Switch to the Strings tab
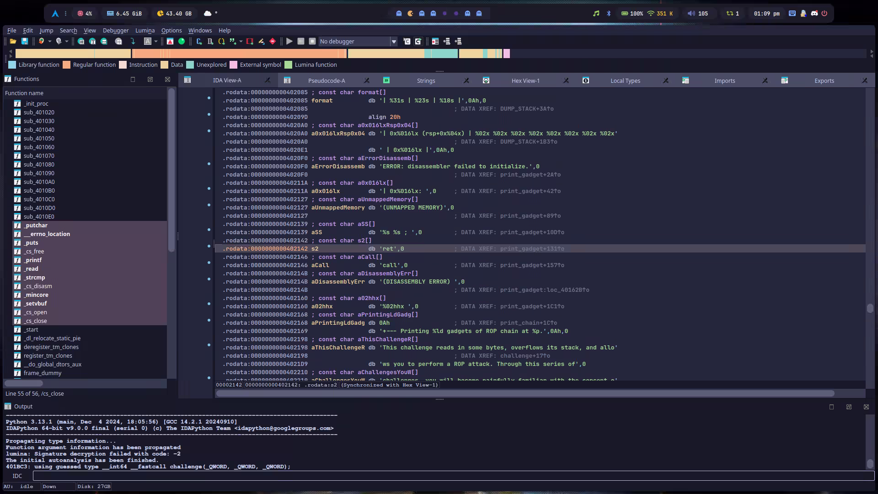The height and width of the screenshot is (494, 878). 425,81
